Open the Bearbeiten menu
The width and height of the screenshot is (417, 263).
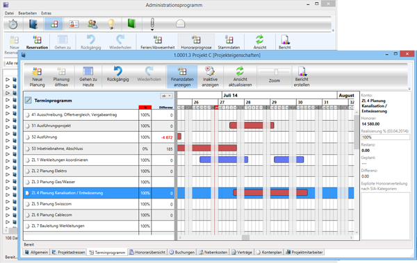[27, 13]
